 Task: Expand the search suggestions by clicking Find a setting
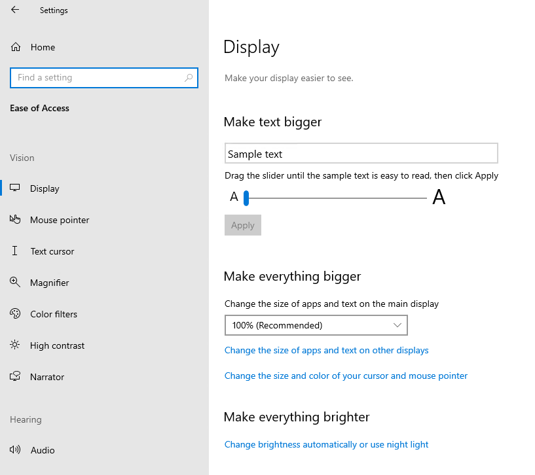104,77
